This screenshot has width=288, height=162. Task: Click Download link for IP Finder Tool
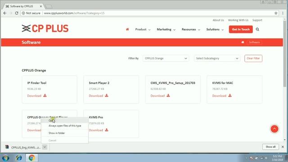pos(34,96)
